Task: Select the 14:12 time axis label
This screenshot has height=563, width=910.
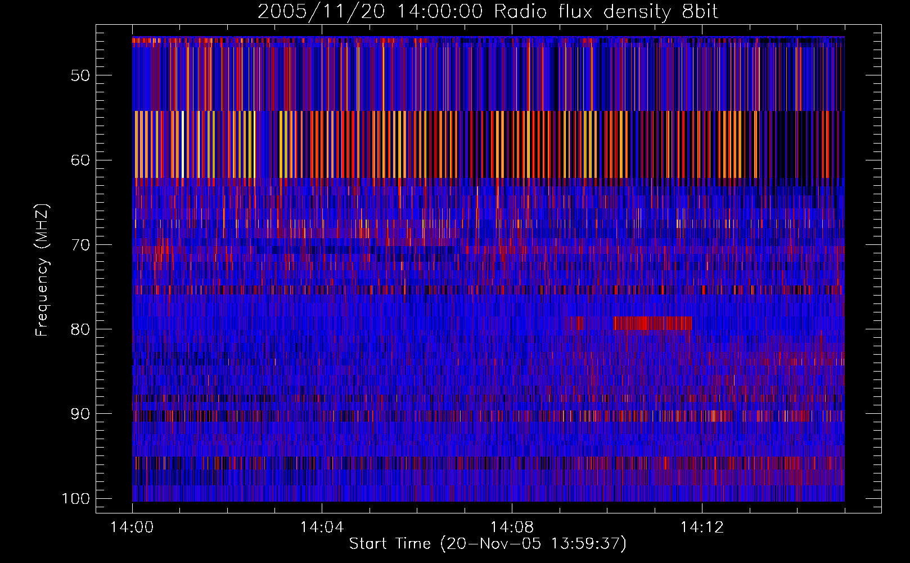Action: pos(702,528)
